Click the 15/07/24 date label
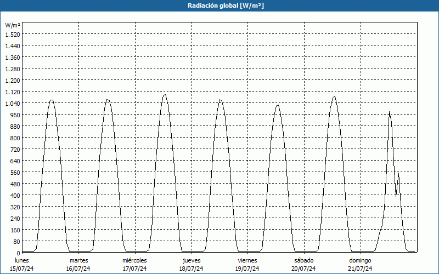This screenshot has width=439, height=274. coord(22,269)
